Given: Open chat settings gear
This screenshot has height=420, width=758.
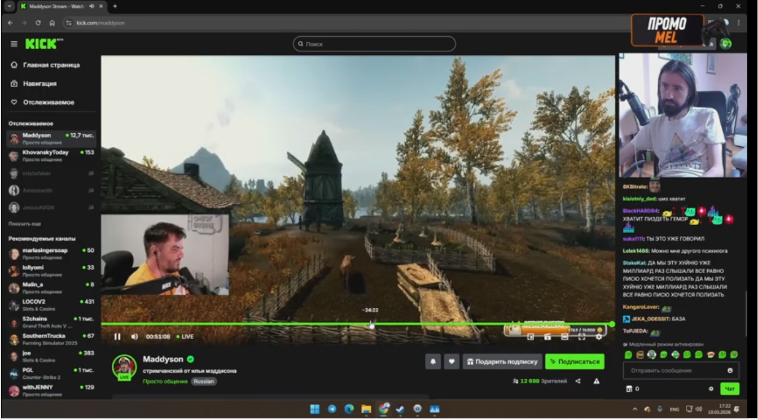Looking at the screenshot, I should tap(711, 389).
